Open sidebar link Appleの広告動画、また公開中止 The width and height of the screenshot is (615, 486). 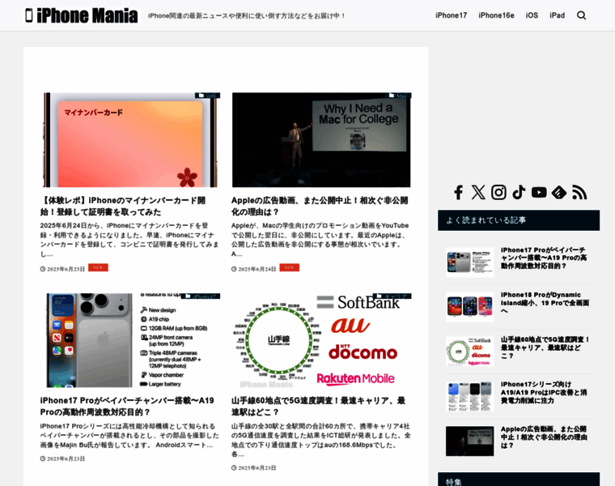(544, 437)
